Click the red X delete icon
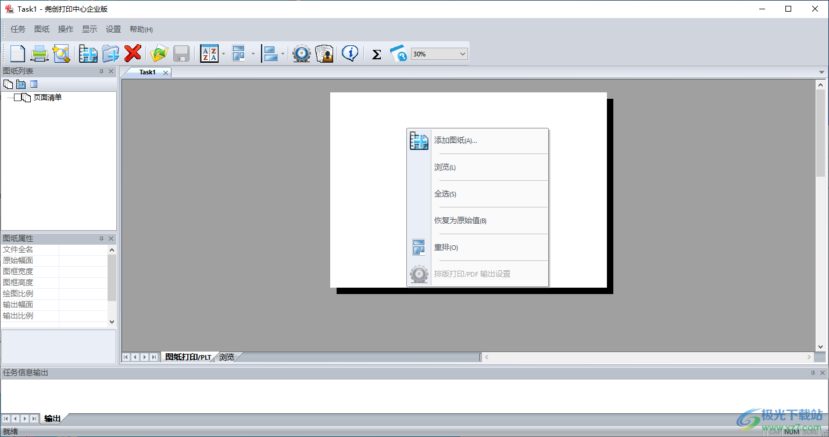Screen dimensions: 829x437 coord(133,53)
